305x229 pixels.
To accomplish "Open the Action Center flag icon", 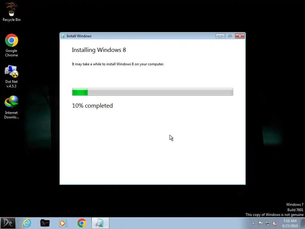I will (x=260, y=223).
